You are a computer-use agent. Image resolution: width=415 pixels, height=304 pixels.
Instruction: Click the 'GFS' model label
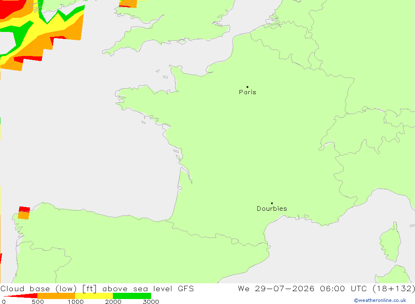[x=186, y=289]
